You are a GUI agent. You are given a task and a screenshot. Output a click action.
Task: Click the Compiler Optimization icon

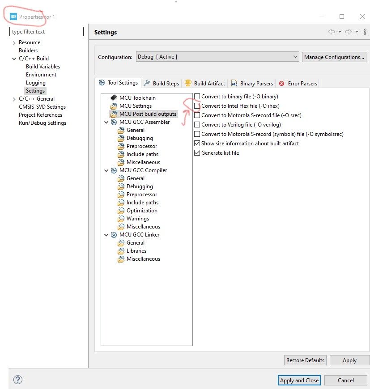[x=121, y=211]
